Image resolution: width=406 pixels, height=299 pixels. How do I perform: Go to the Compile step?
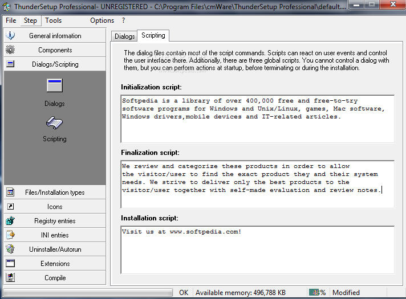[x=55, y=277]
